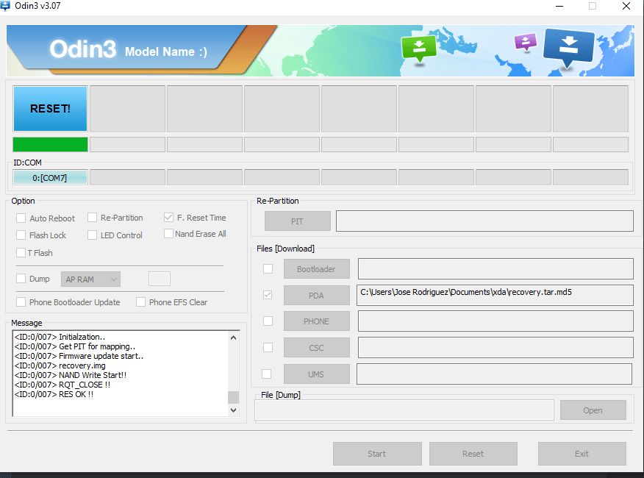Select the 0:[COM7] port box
Image resolution: width=644 pixels, height=478 pixels.
point(50,178)
